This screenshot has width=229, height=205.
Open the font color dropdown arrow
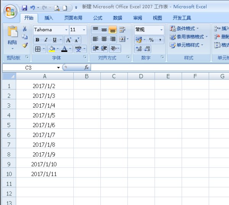point(70,49)
